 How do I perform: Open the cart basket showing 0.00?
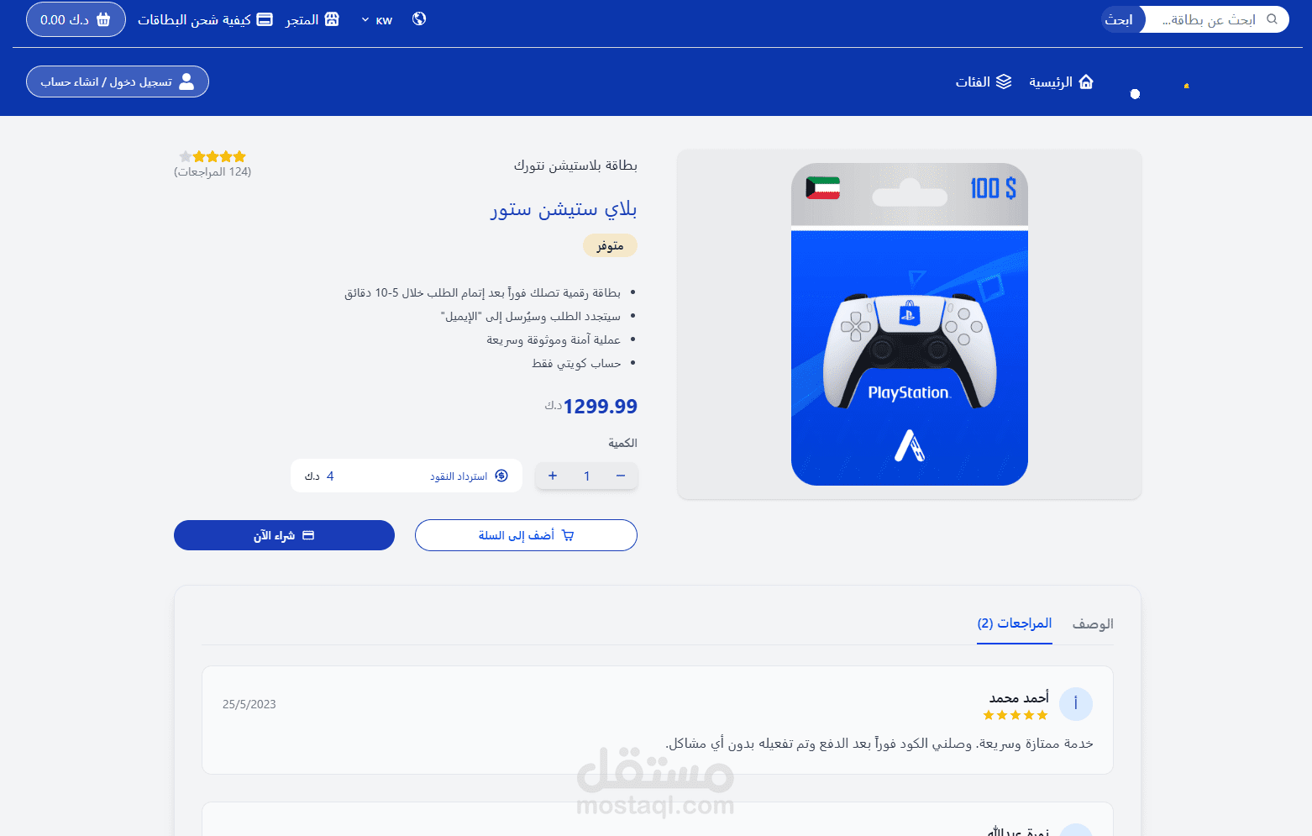tap(76, 19)
